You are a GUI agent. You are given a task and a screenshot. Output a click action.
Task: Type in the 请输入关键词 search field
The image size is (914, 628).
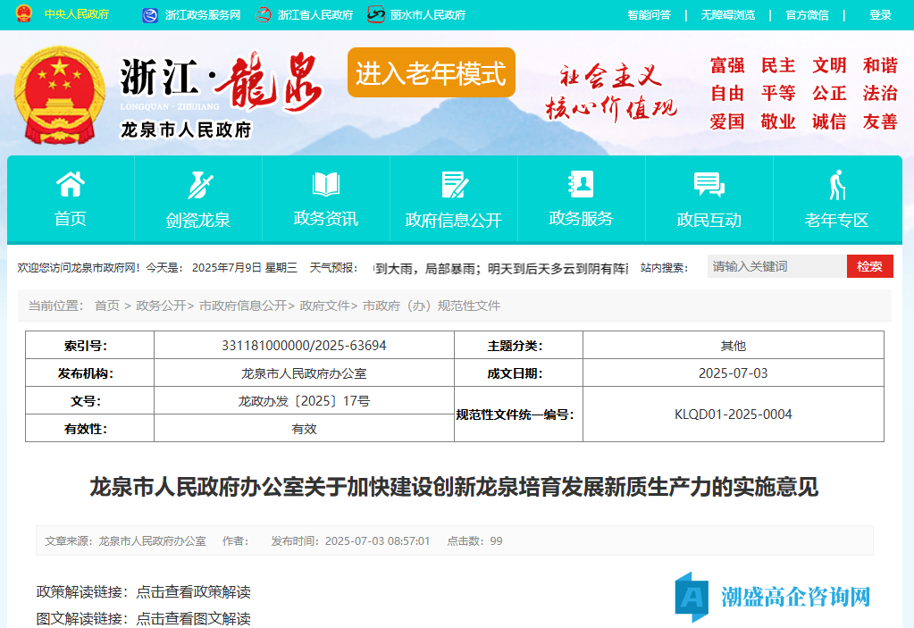[x=776, y=266]
